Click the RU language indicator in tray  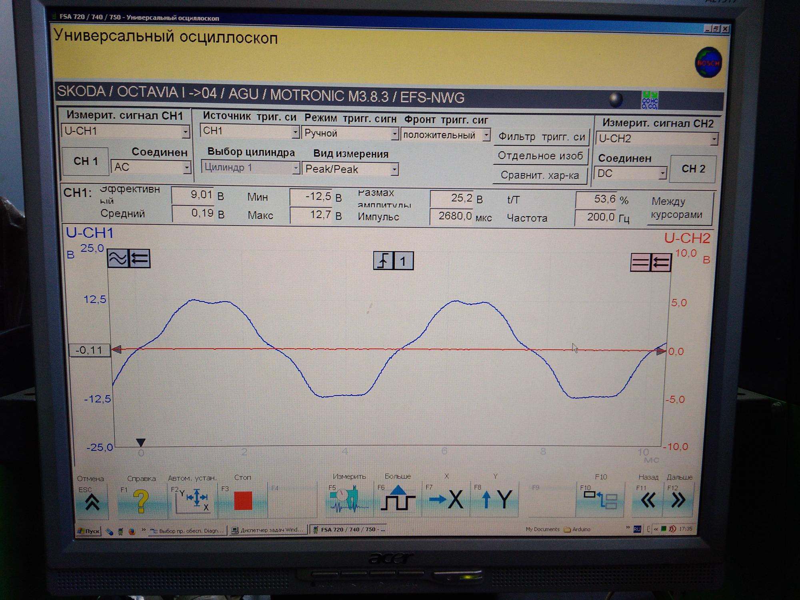(637, 529)
